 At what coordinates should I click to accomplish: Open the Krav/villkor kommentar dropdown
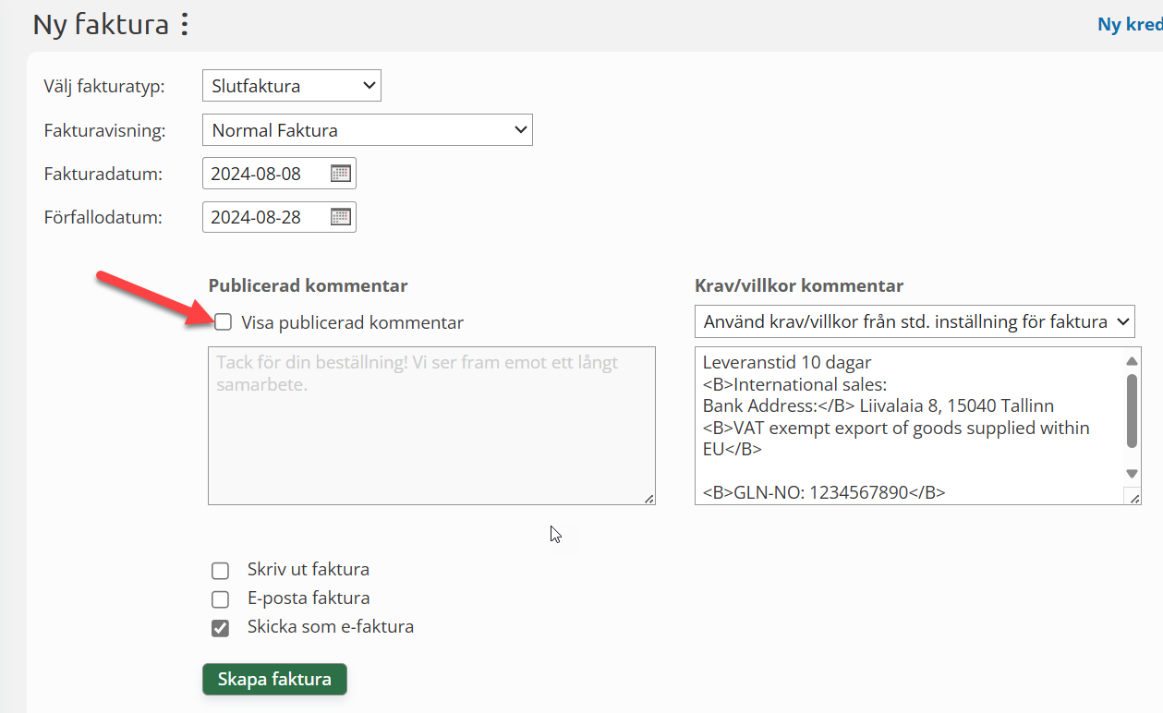914,322
